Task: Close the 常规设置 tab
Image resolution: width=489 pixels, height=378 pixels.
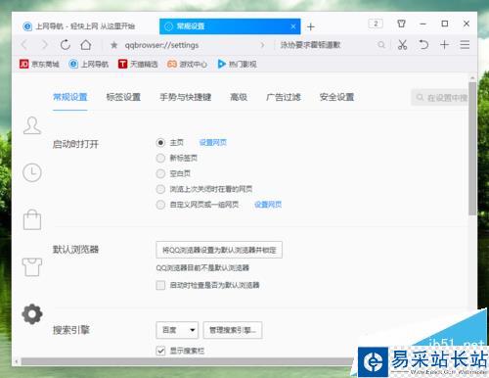Action: click(x=293, y=26)
